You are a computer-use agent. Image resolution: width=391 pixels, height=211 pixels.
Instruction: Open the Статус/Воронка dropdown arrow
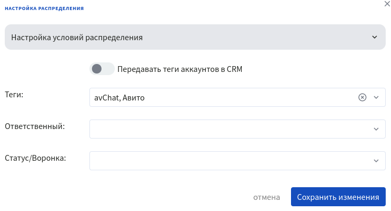click(x=376, y=161)
